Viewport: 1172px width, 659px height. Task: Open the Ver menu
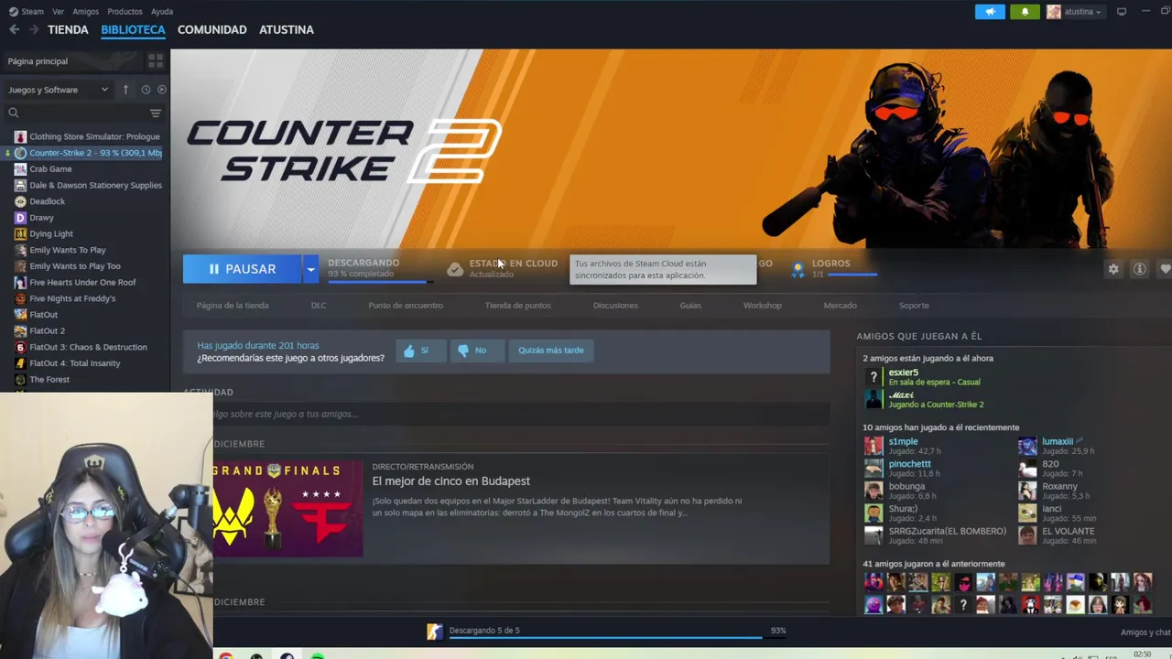(x=59, y=12)
